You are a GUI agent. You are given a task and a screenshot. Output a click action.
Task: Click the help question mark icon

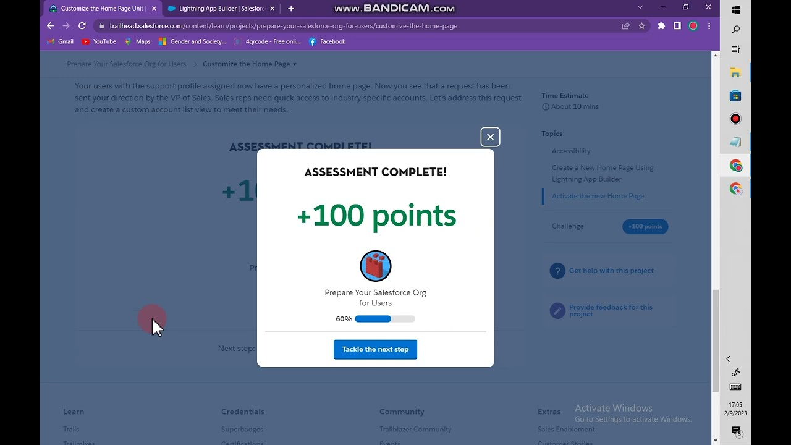pyautogui.click(x=557, y=271)
